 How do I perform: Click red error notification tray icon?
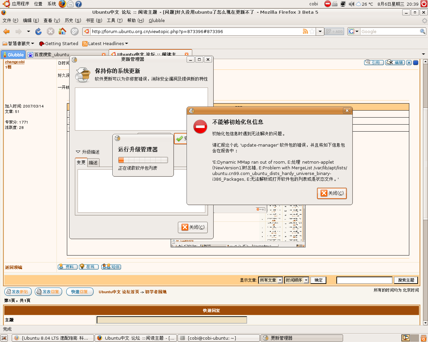click(328, 4)
